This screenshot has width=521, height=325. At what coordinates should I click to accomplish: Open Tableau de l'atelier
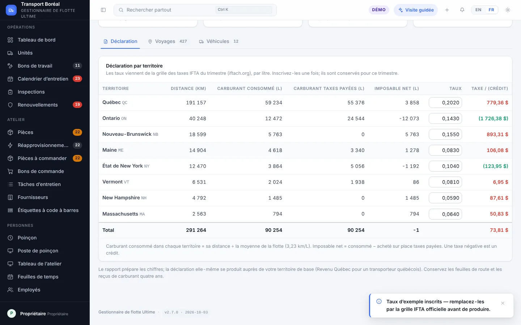click(x=45, y=264)
